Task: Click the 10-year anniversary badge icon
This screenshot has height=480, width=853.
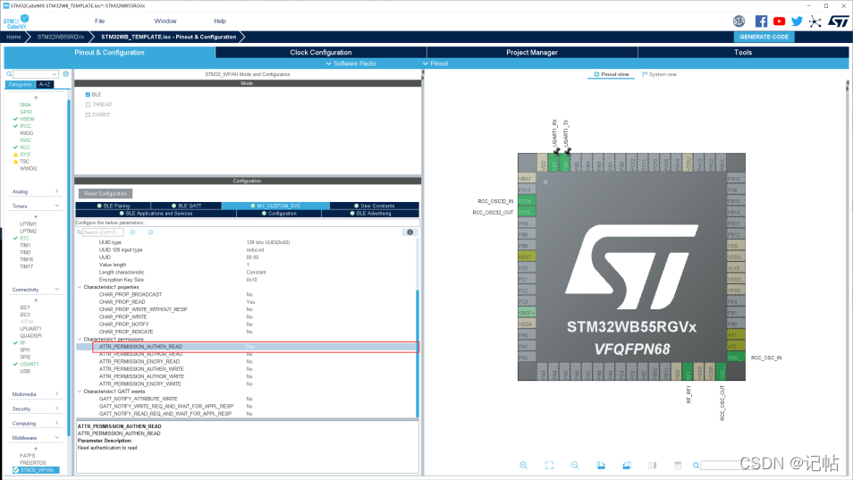Action: pos(739,21)
